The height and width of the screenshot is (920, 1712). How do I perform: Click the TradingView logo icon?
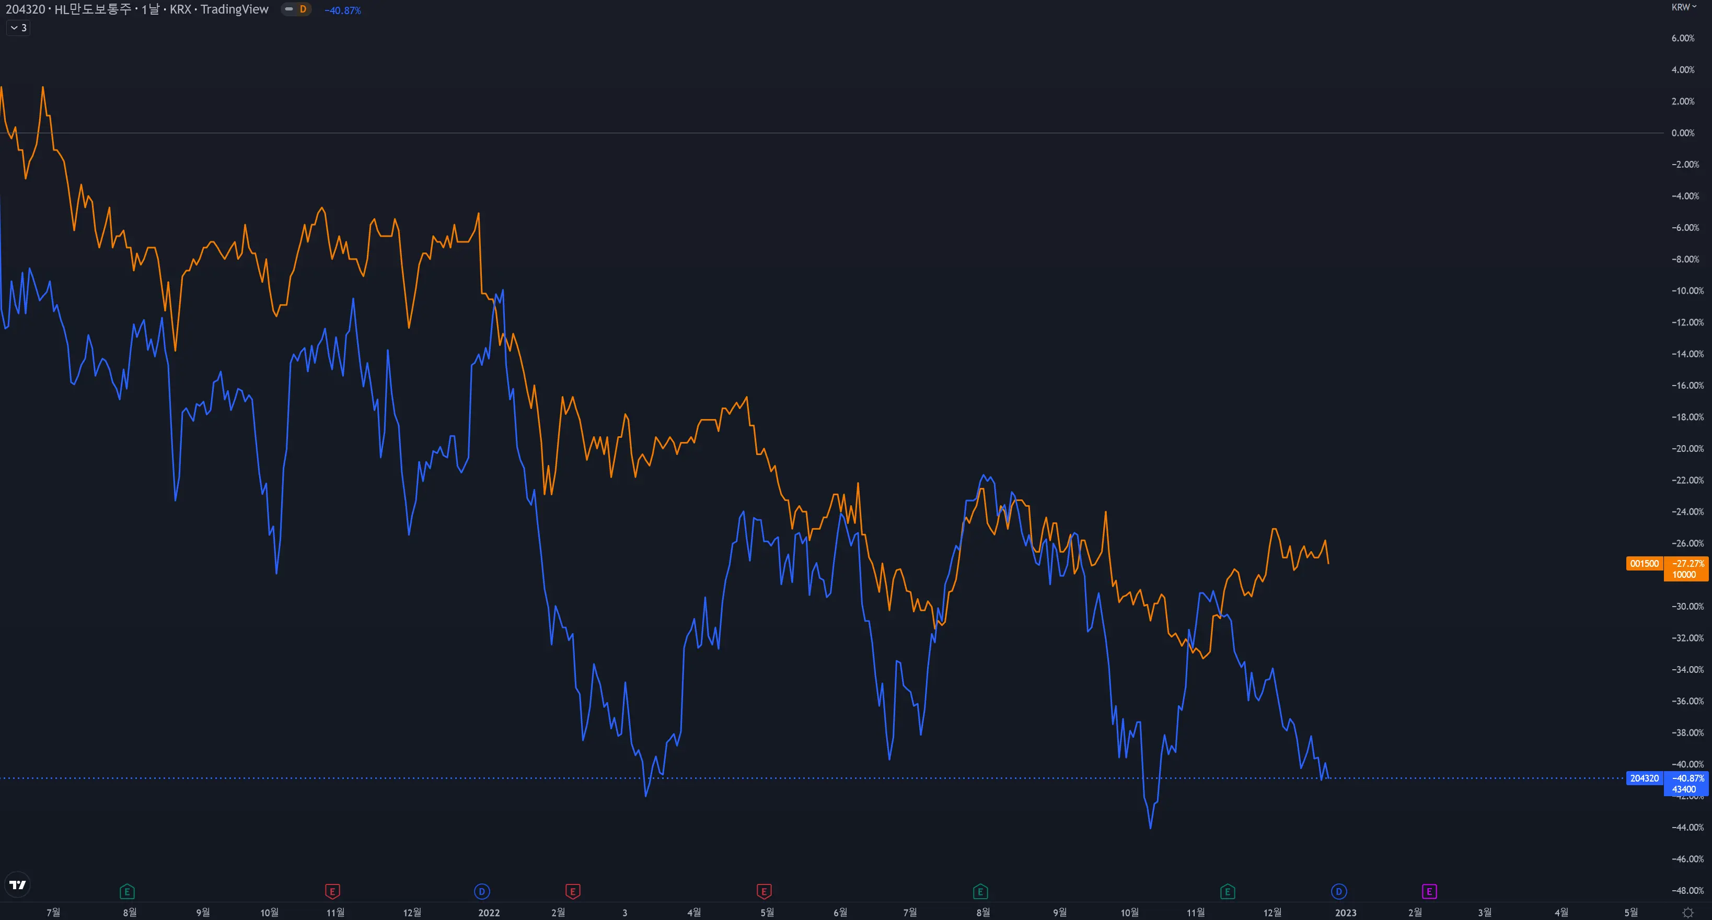[x=18, y=885]
